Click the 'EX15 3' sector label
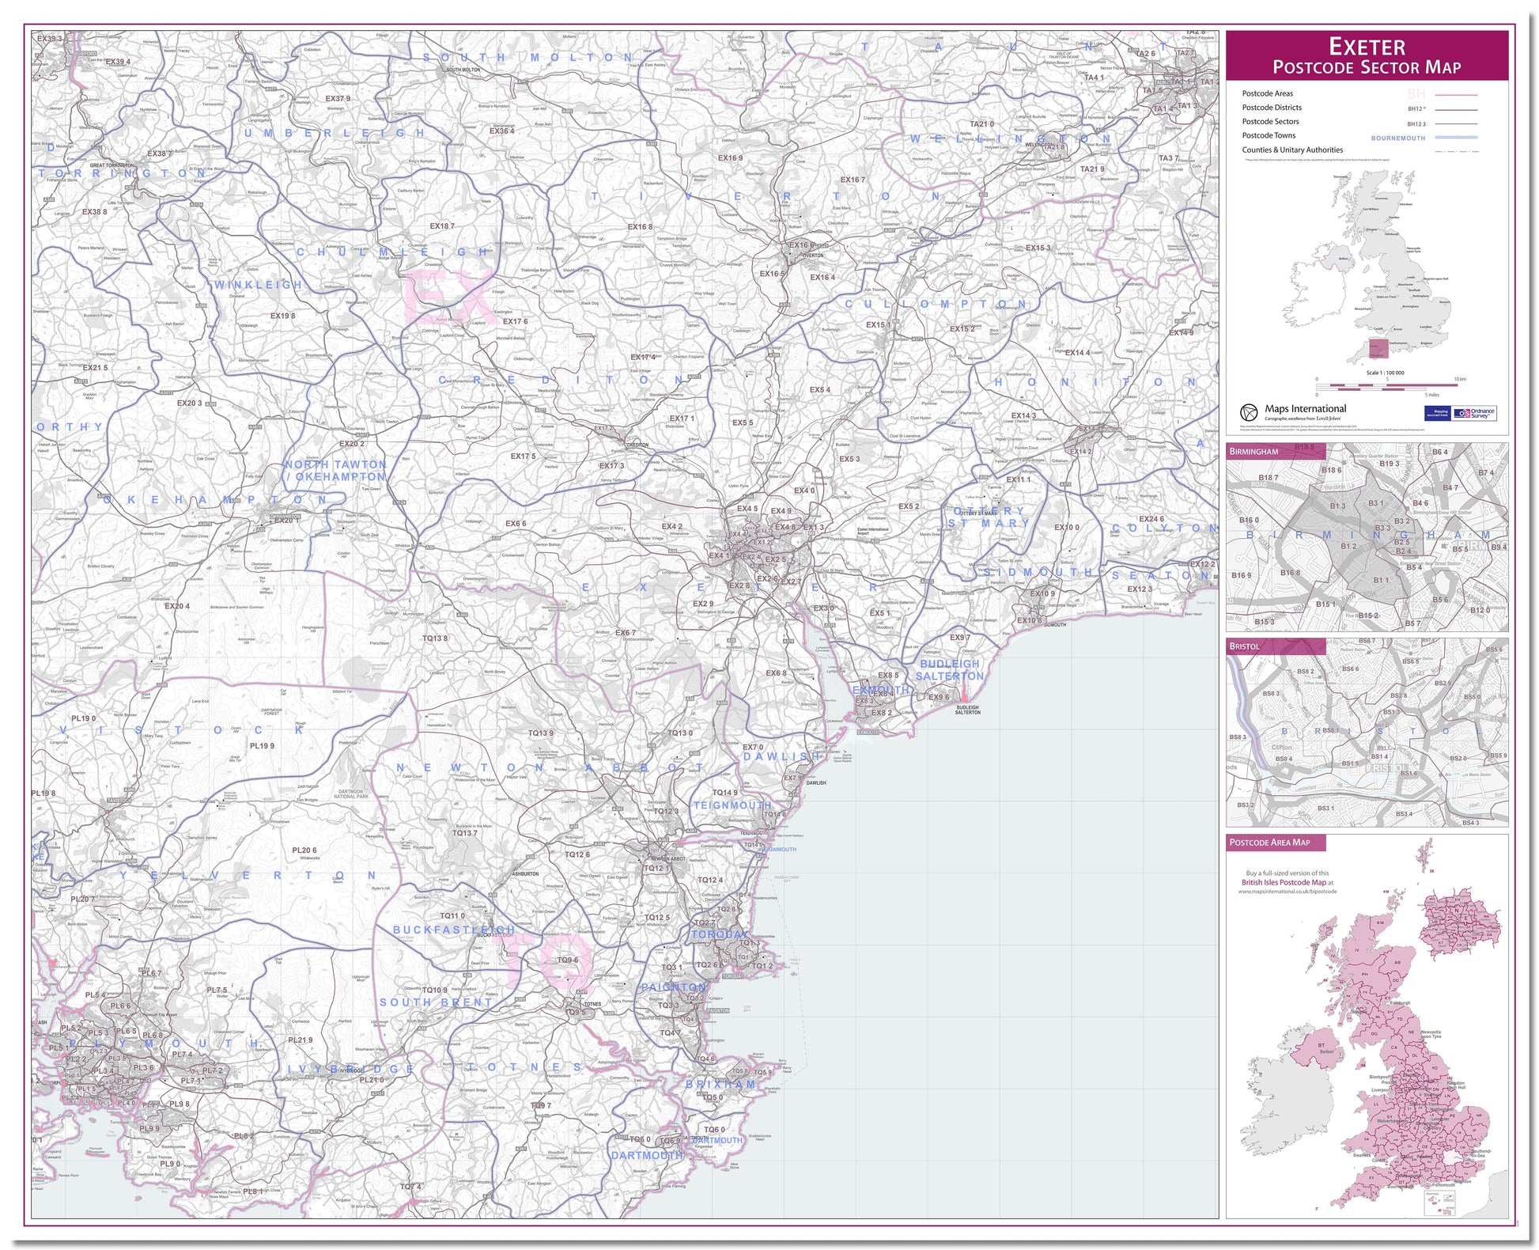 coord(1038,248)
